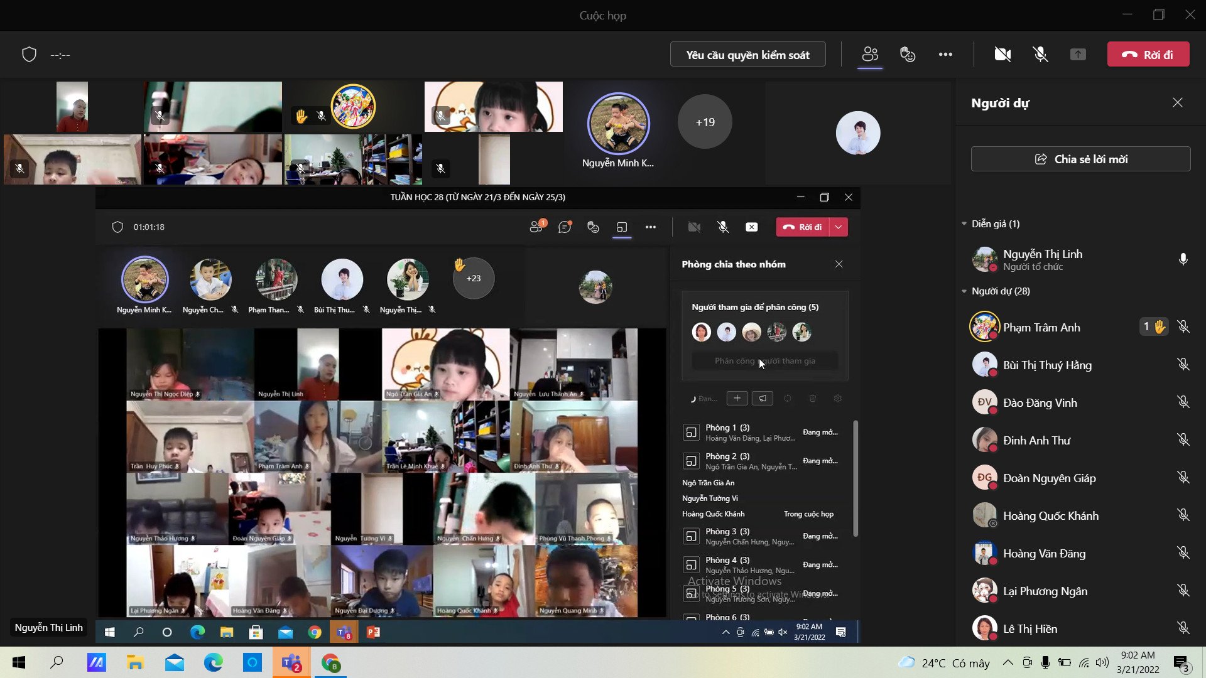
Task: Open Microsoft Edge from the taskbar
Action: click(213, 662)
